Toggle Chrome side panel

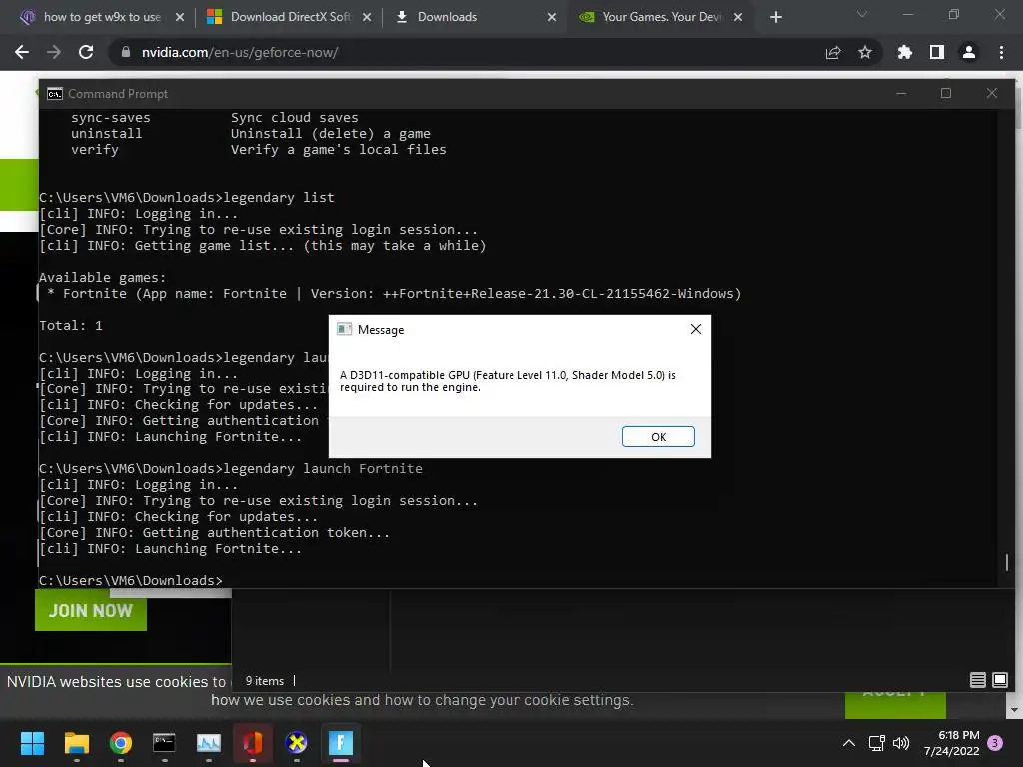tap(936, 52)
